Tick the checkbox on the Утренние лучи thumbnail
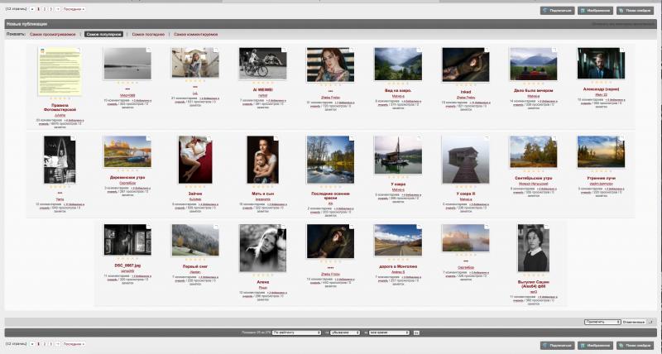Screen dimensions: 662x354 click(622, 138)
